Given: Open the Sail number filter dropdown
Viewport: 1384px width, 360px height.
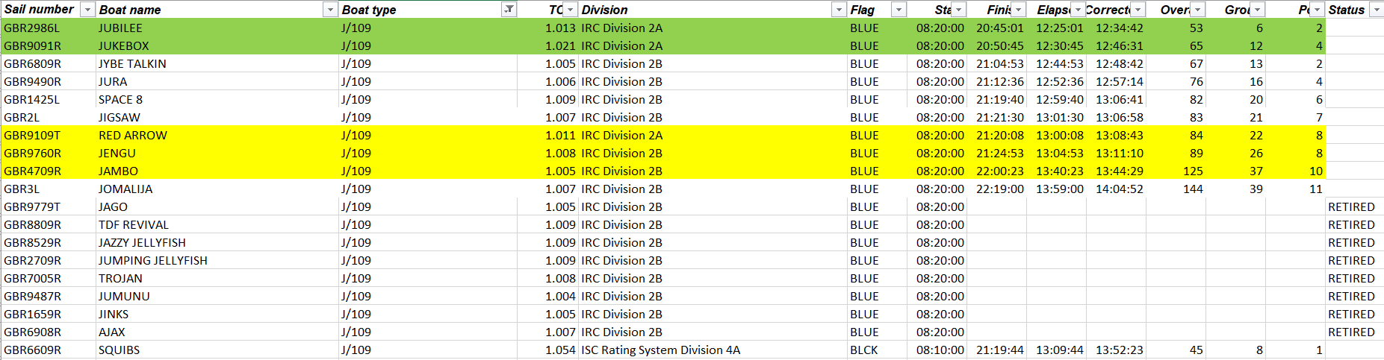Looking at the screenshot, I should (x=87, y=10).
